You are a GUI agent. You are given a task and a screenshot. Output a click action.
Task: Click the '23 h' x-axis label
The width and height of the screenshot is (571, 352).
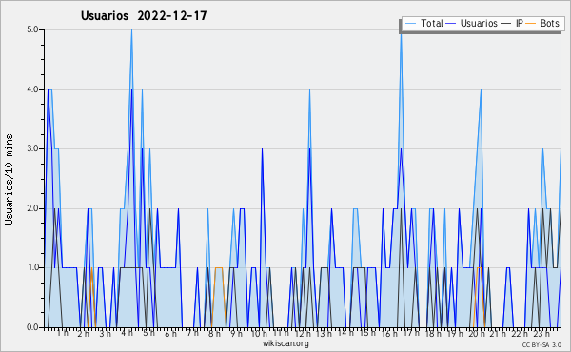(541, 333)
